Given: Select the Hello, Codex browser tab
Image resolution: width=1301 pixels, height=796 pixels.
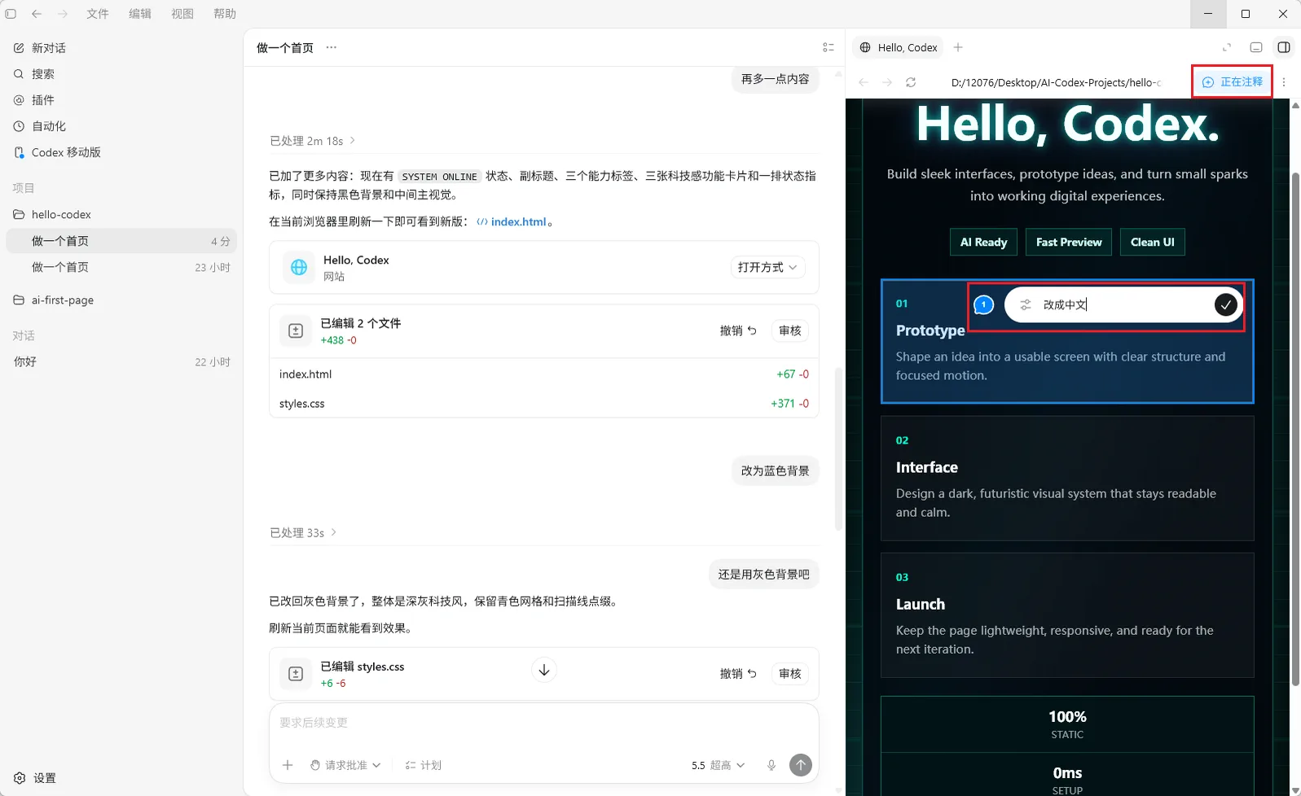Looking at the screenshot, I should 899,47.
